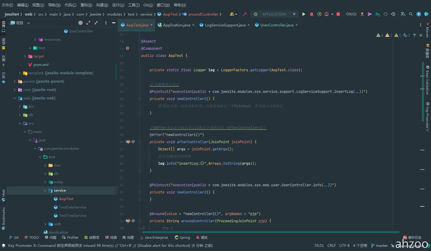431x251 pixels.
Task: Fold the afterController method at line 26
Action: point(139,142)
